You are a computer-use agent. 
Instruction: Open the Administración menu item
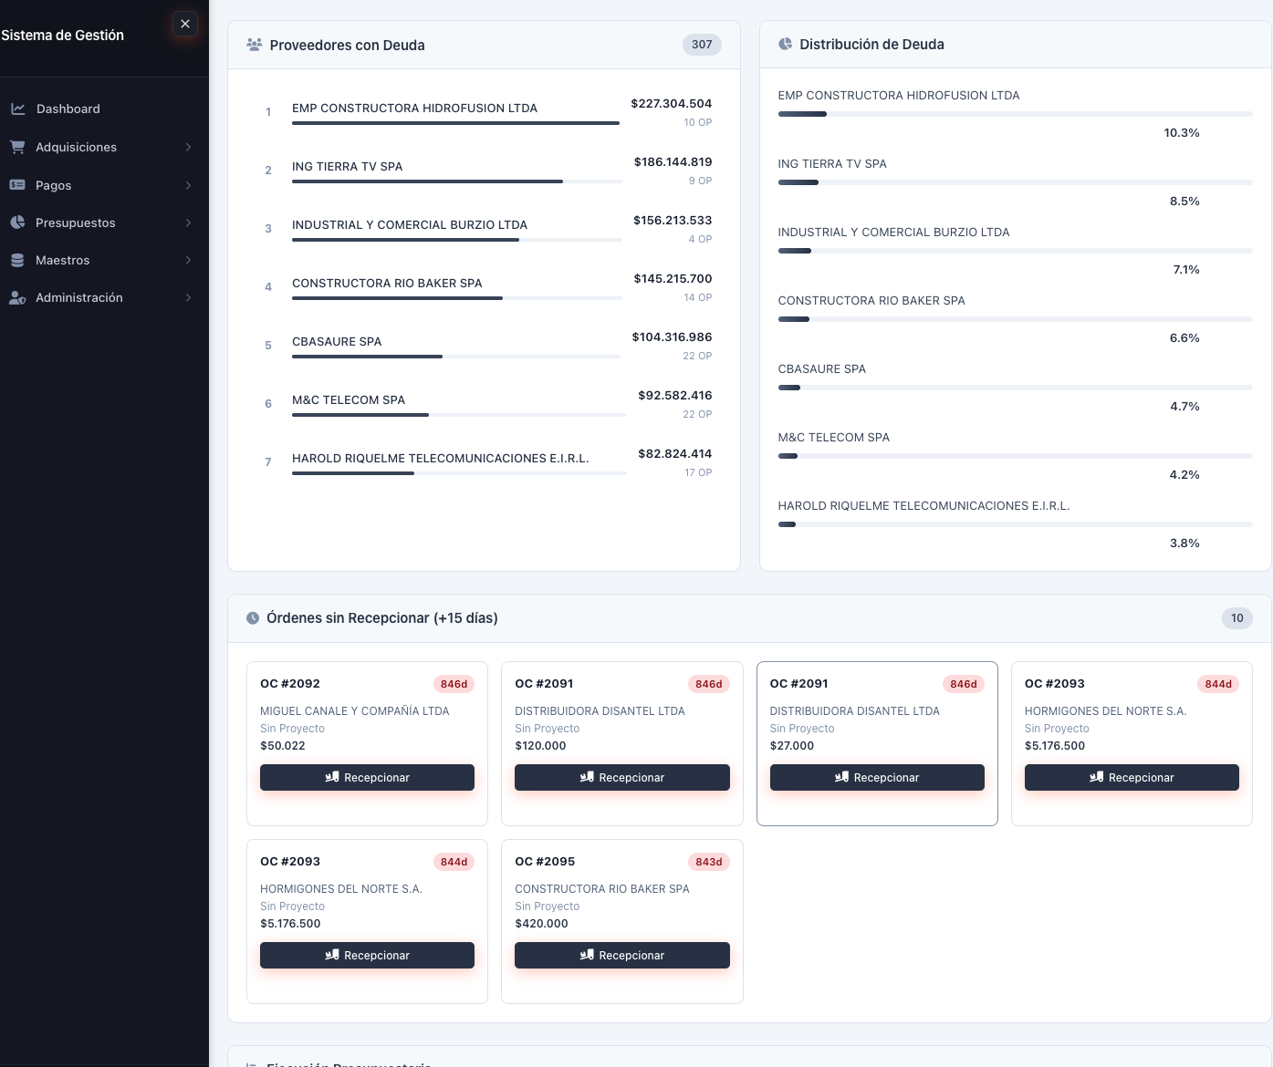coord(104,297)
